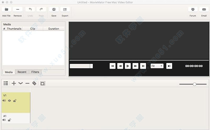Click the Clip column header
This screenshot has width=210, height=130.
pos(33,29)
